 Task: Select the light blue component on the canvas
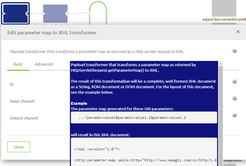point(55,14)
